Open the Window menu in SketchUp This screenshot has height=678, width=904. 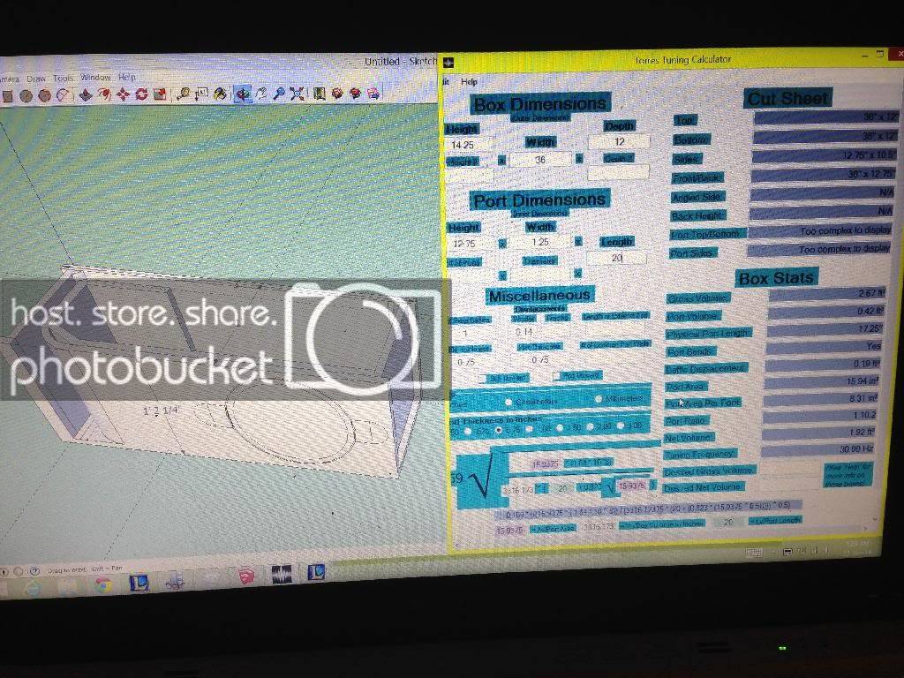[x=95, y=78]
